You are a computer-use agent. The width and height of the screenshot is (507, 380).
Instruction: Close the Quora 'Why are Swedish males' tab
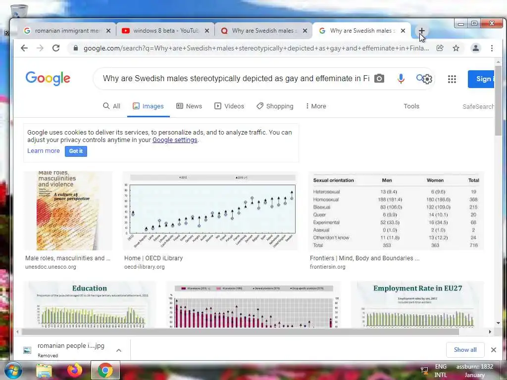305,31
